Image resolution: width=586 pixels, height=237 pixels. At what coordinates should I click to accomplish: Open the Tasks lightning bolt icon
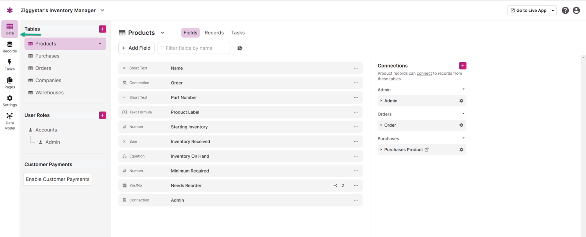point(9,65)
